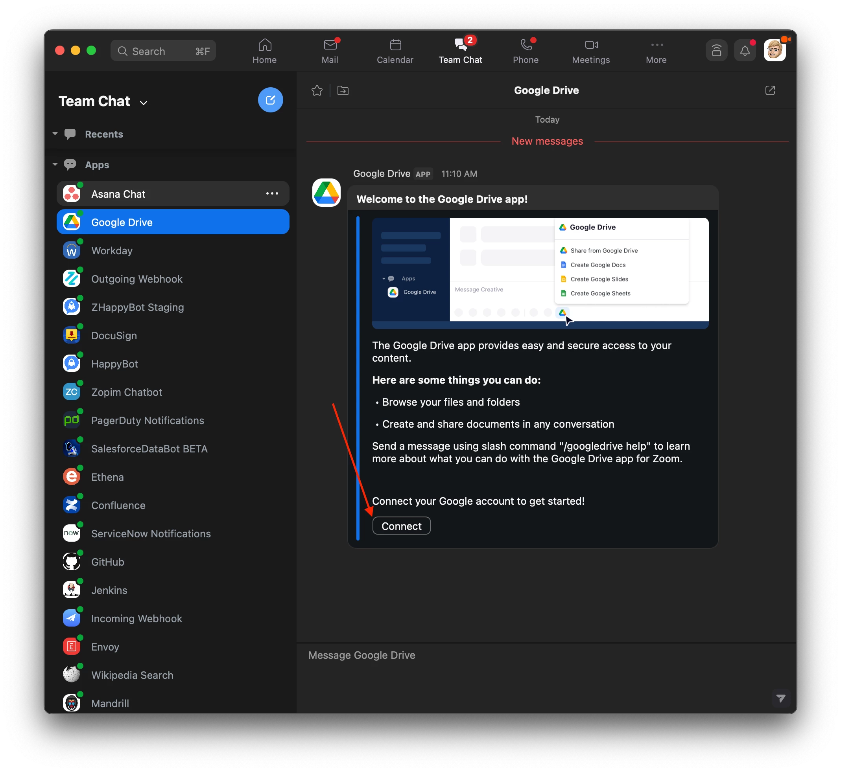Open the Mail section
The height and width of the screenshot is (772, 841).
[330, 51]
